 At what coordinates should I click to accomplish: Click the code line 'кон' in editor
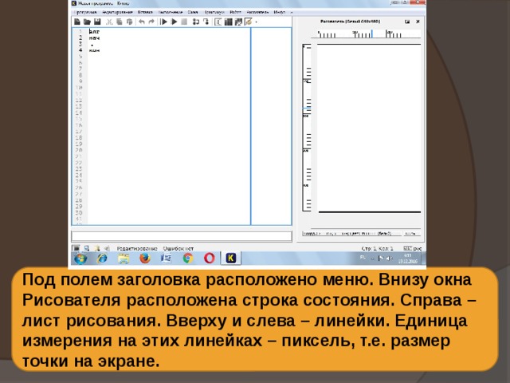(94, 50)
